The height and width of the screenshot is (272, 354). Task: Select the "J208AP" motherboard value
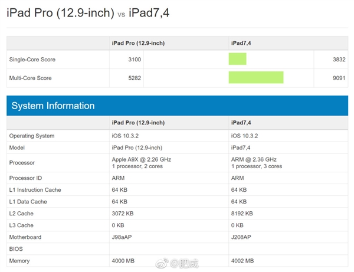click(x=241, y=237)
